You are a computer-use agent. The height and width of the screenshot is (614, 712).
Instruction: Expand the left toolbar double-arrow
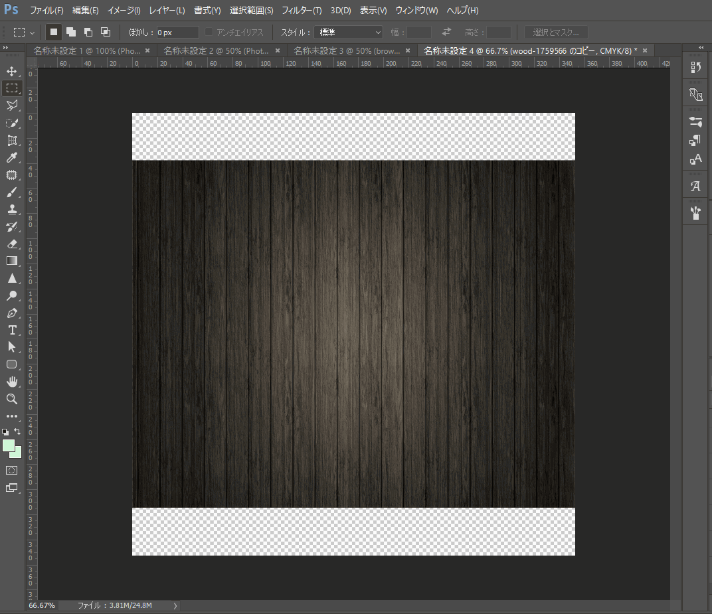pos(5,48)
